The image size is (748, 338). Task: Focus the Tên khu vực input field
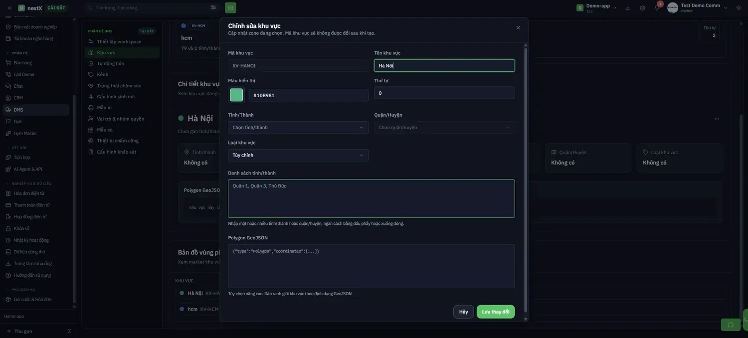coord(444,66)
